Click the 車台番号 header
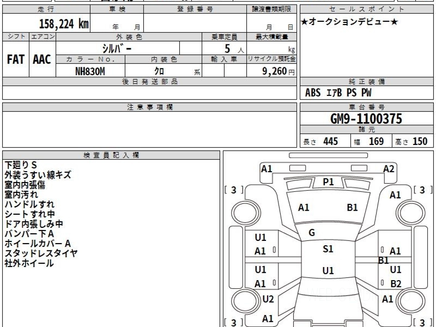The width and height of the screenshot is (436, 327). 367,107
